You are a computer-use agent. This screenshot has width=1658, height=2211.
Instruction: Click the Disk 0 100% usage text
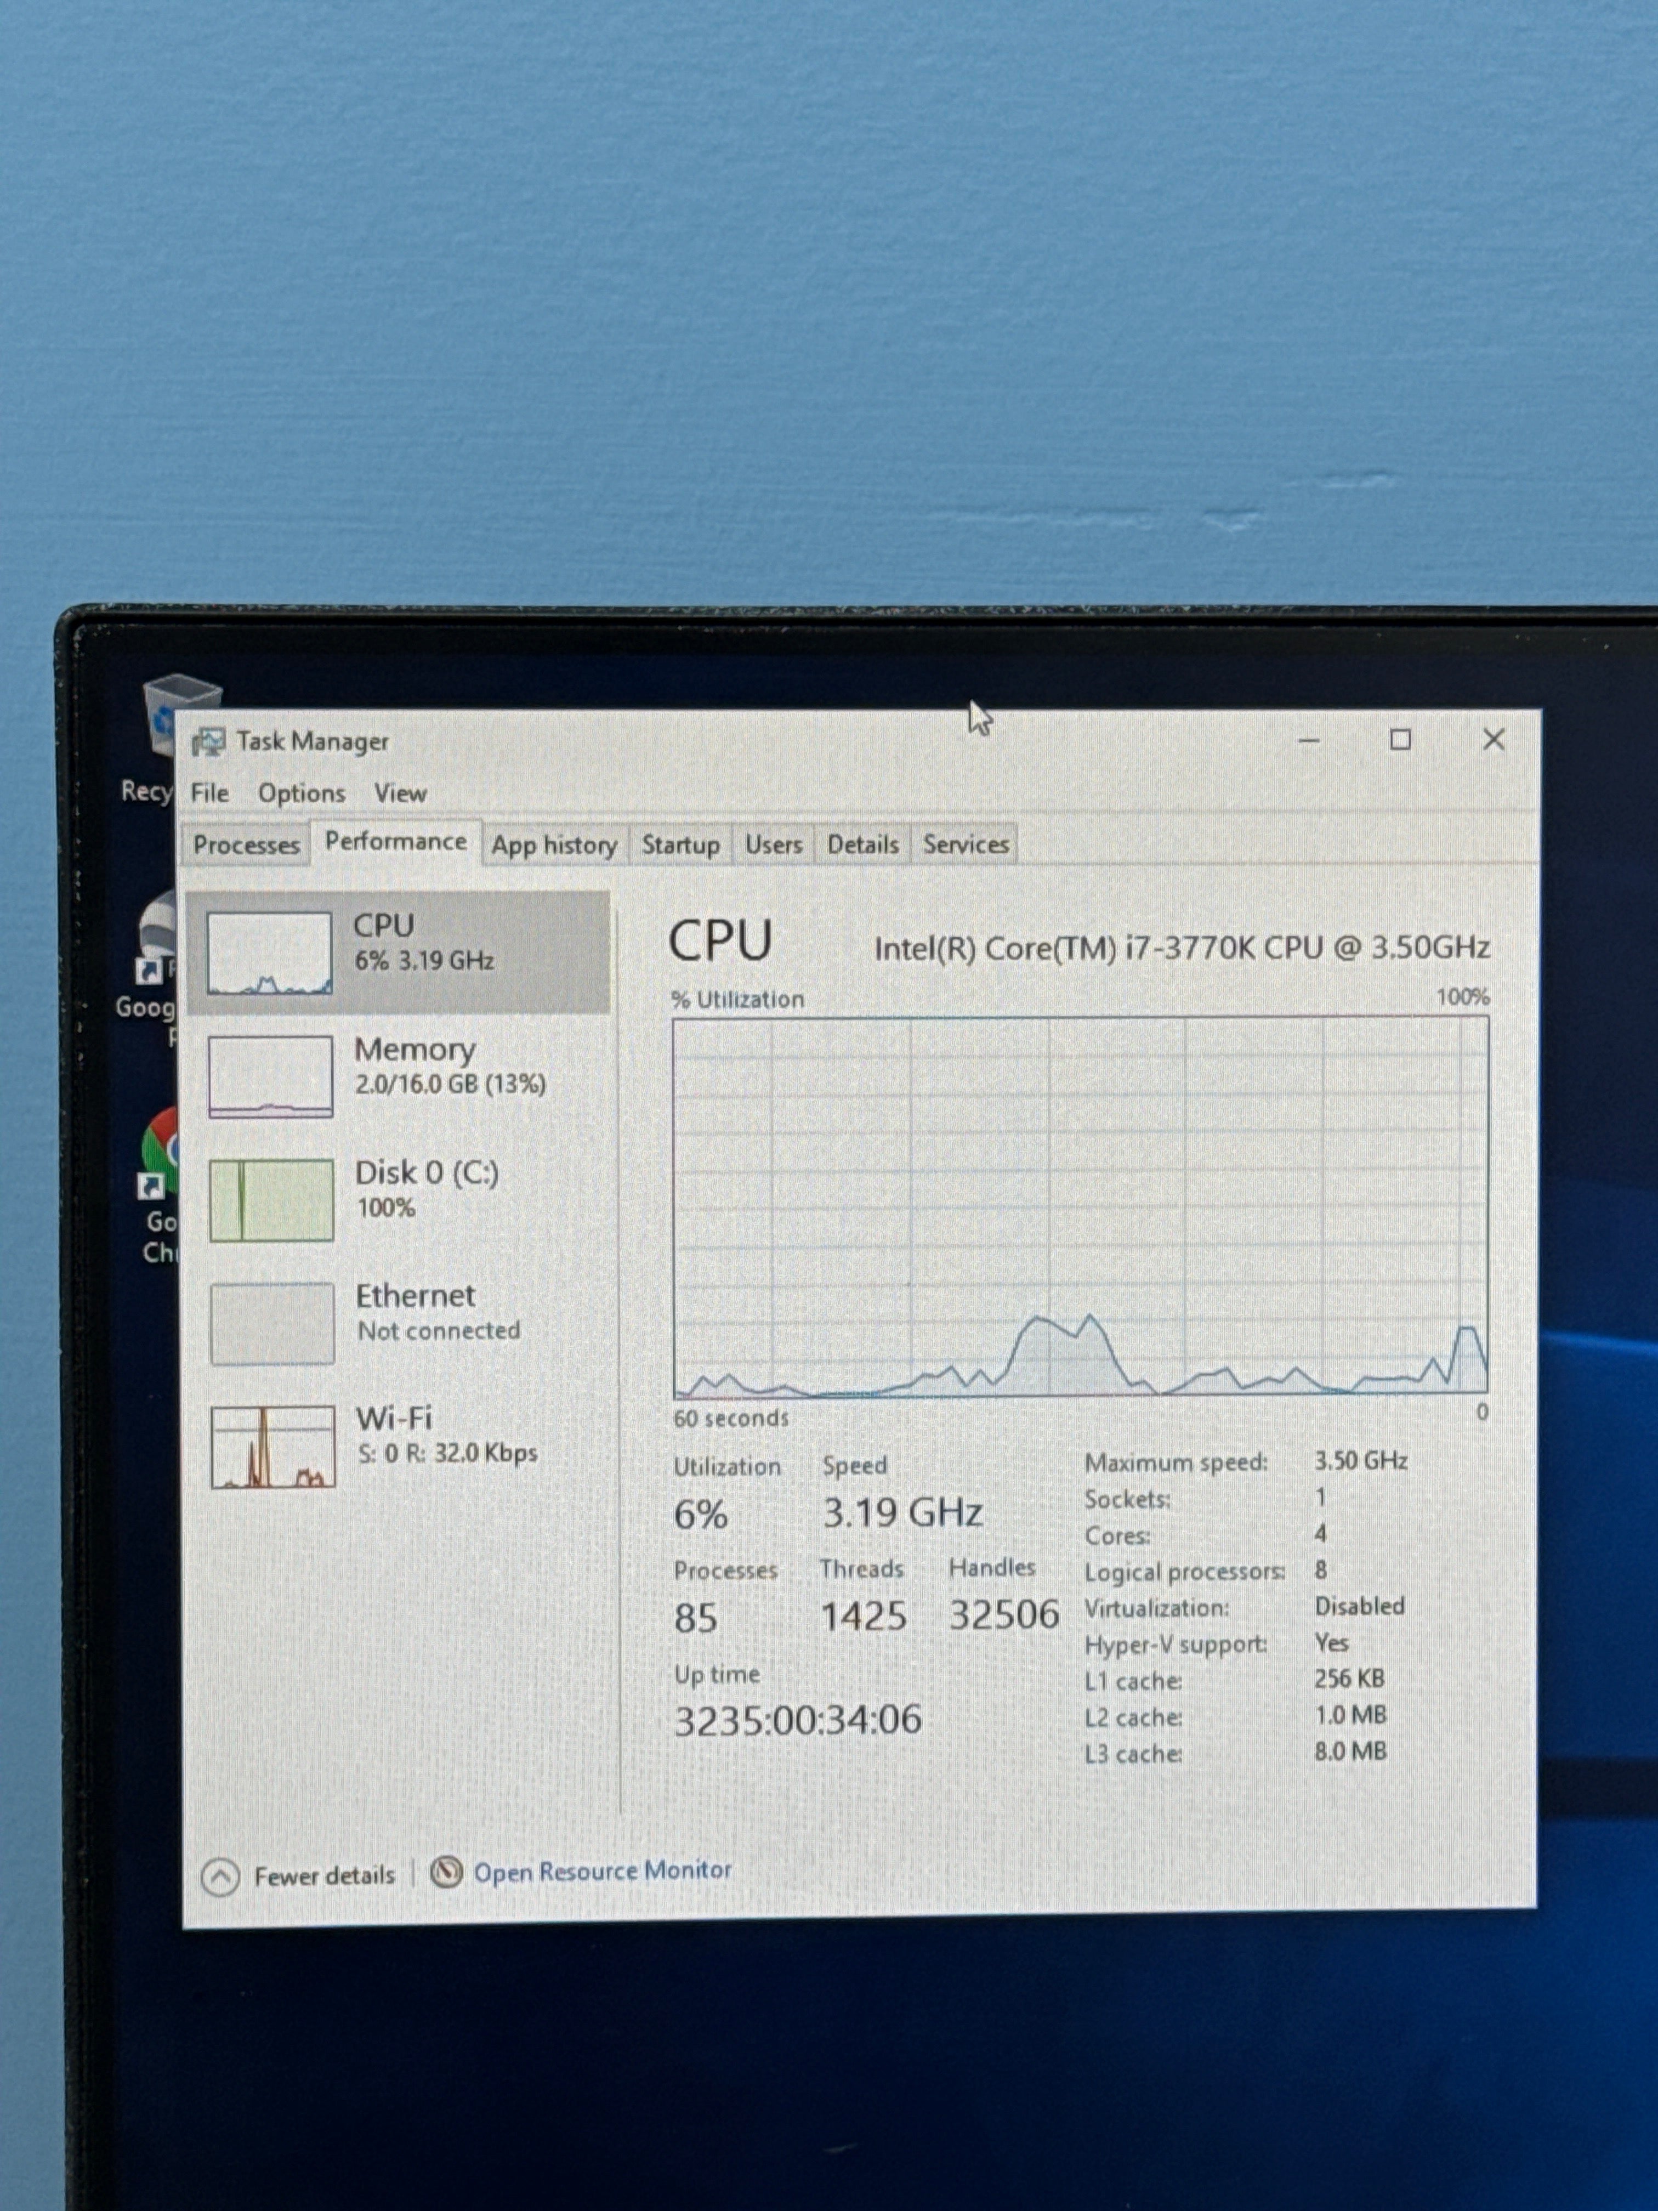(386, 1207)
